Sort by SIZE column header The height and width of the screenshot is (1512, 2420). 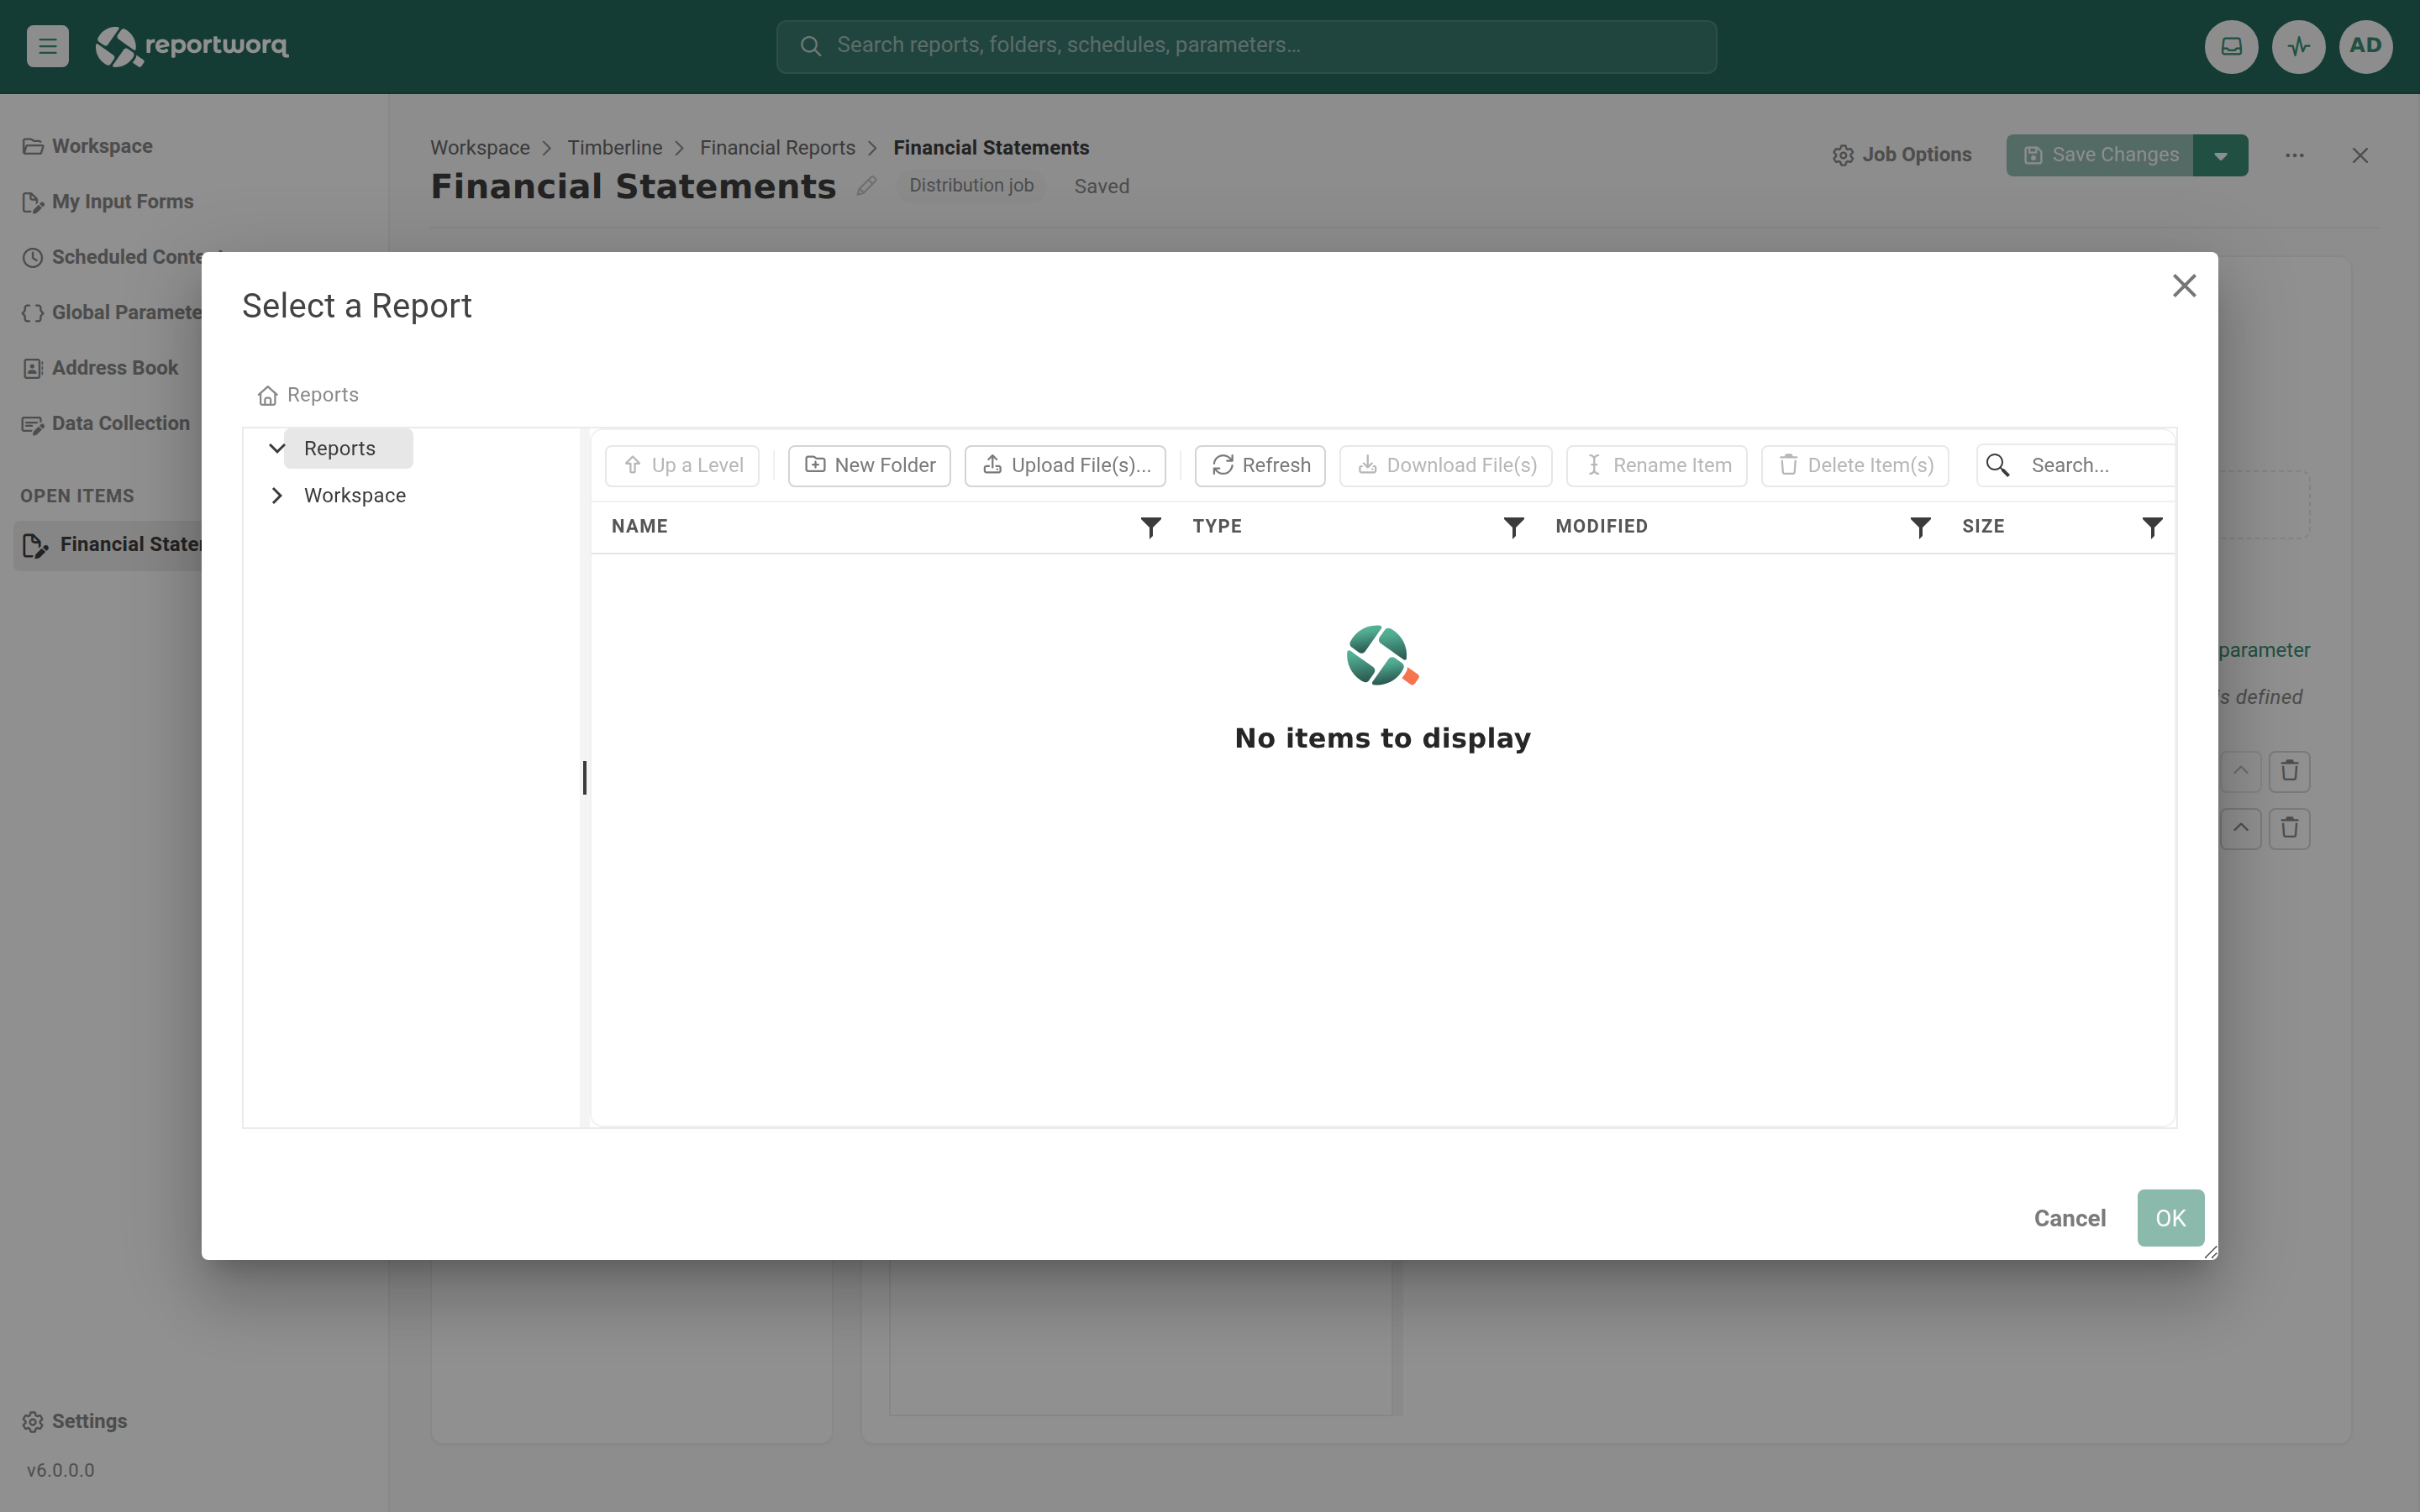[x=1983, y=527]
